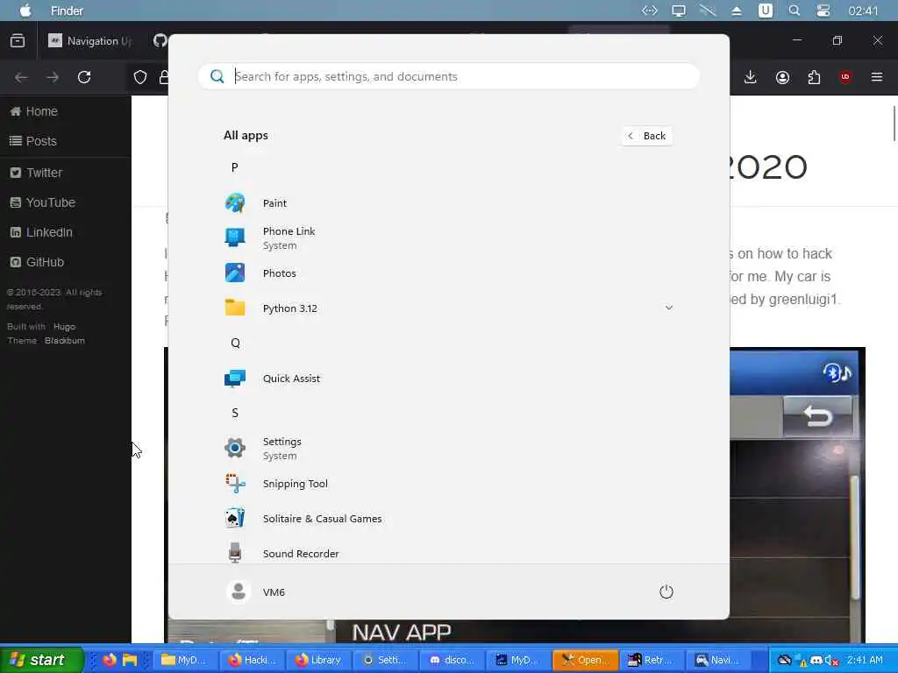Image resolution: width=898 pixels, height=673 pixels.
Task: Jump to letter S section header
Action: 235,414
